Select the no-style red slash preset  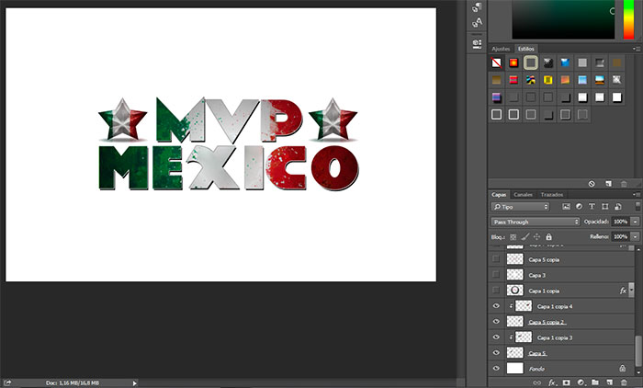coord(497,63)
